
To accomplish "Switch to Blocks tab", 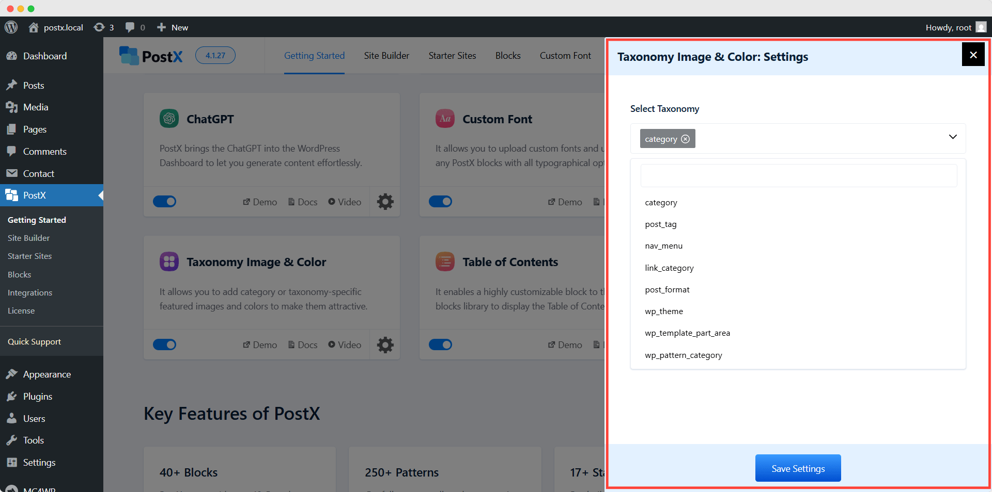I will (508, 56).
